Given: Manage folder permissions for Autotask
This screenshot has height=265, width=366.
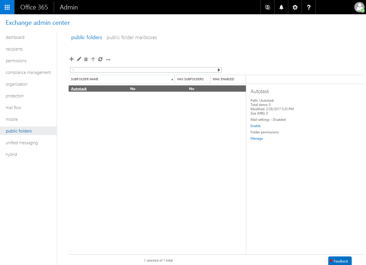Looking at the screenshot, I should [x=256, y=138].
